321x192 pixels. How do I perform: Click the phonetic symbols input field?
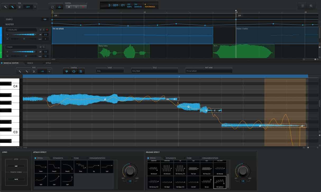pos(16,179)
